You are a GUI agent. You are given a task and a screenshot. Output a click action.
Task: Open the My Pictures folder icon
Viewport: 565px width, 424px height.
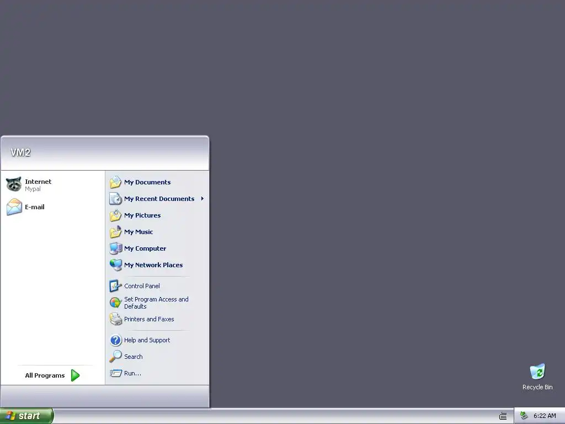point(116,215)
